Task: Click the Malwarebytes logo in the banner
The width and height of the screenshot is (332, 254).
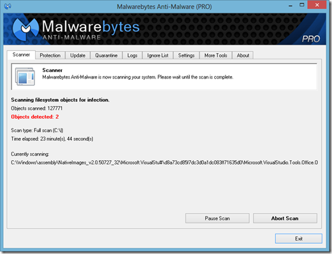Action: coord(25,29)
